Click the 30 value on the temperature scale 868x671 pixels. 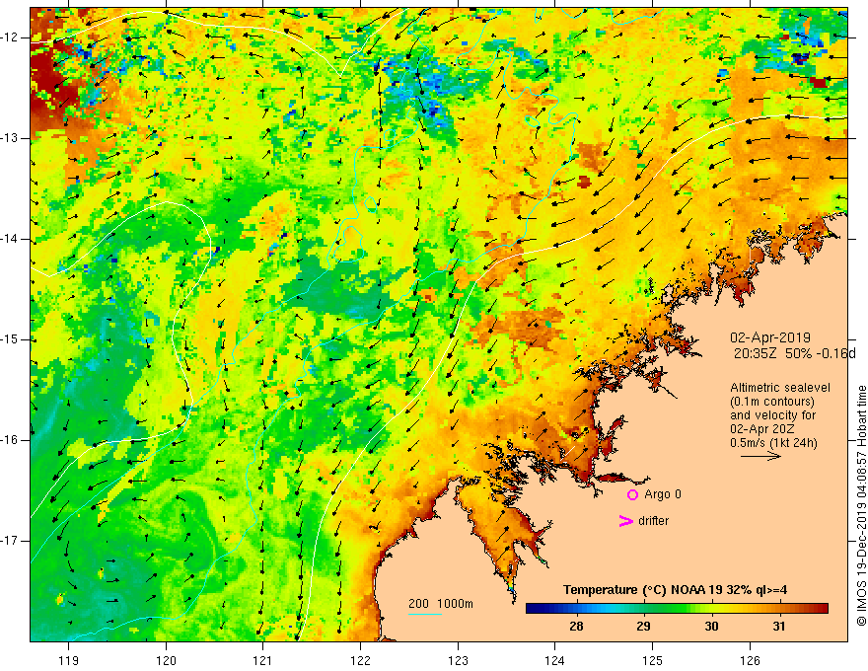tap(711, 627)
